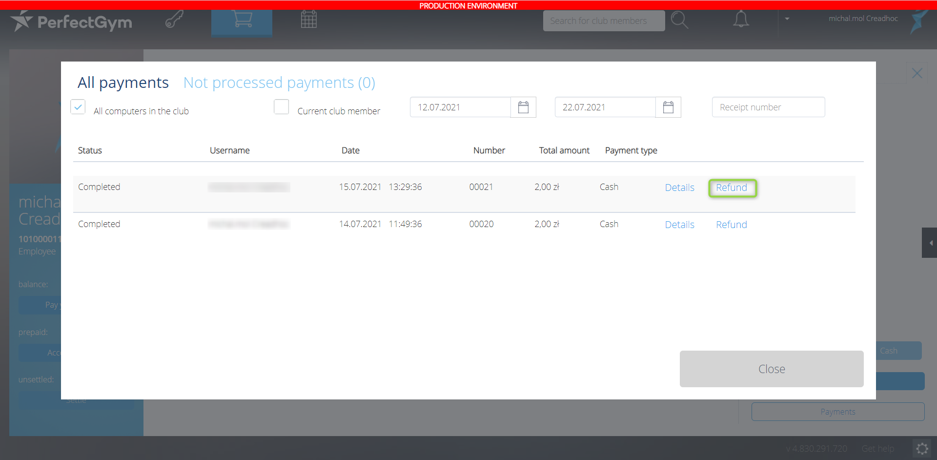This screenshot has width=937, height=460.
Task: Open the calendar schedule icon in header
Action: [x=308, y=20]
